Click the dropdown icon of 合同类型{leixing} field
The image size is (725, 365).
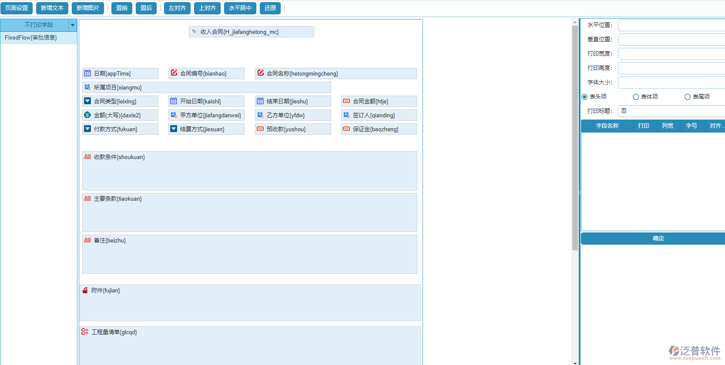[87, 101]
